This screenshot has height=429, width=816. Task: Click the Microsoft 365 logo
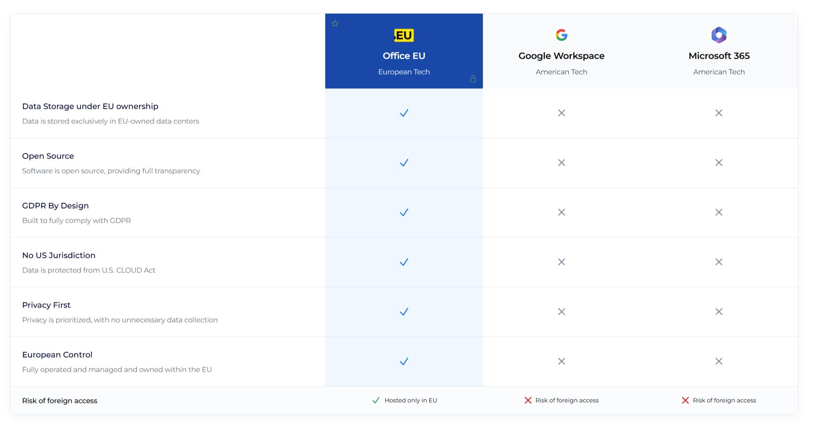[719, 35]
